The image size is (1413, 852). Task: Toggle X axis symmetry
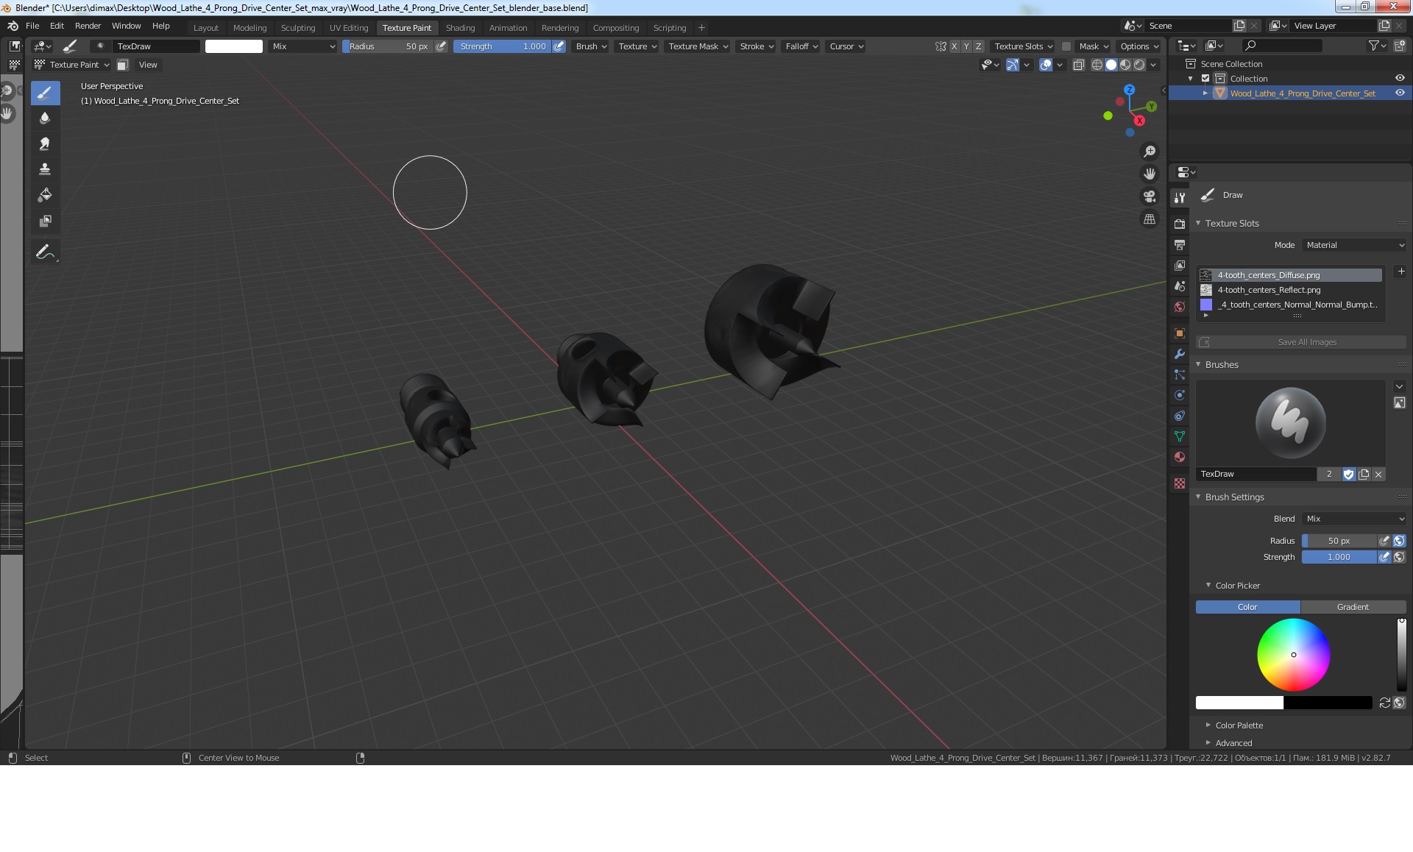[x=955, y=46]
